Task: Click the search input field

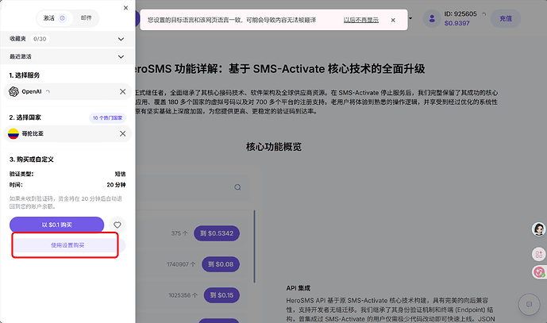Action: (x=192, y=187)
